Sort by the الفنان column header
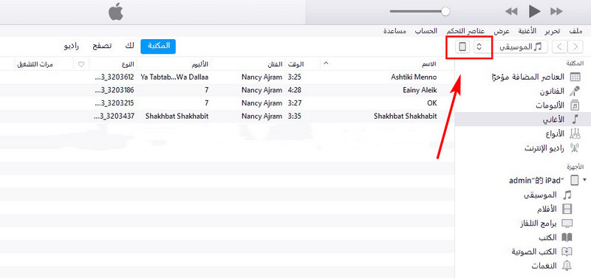Viewport: 591px width, 278px height. 275,64
